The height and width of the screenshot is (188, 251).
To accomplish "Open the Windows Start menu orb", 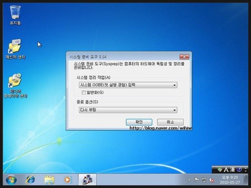I will point(11,179).
